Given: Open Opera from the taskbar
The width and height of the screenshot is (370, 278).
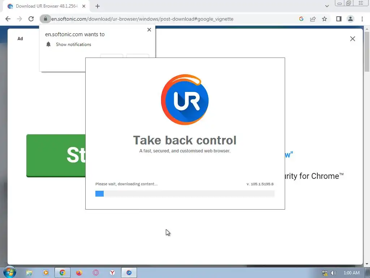Looking at the screenshot, I should click(x=95, y=273).
